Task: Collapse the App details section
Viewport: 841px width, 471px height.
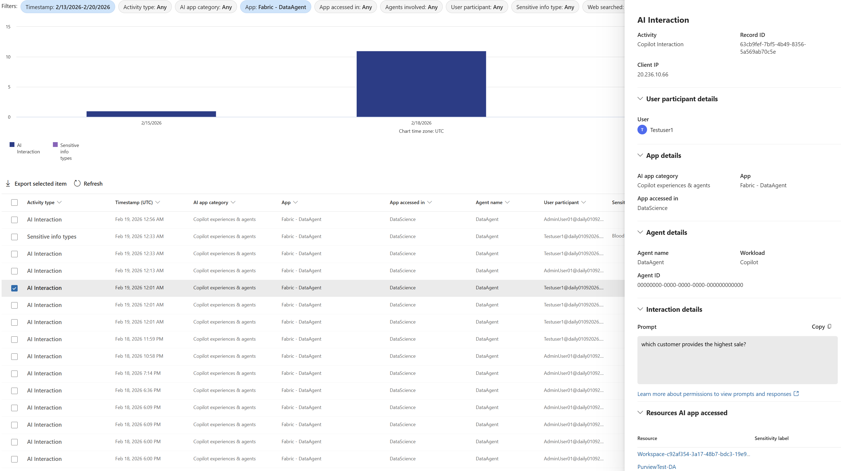Action: (x=640, y=155)
